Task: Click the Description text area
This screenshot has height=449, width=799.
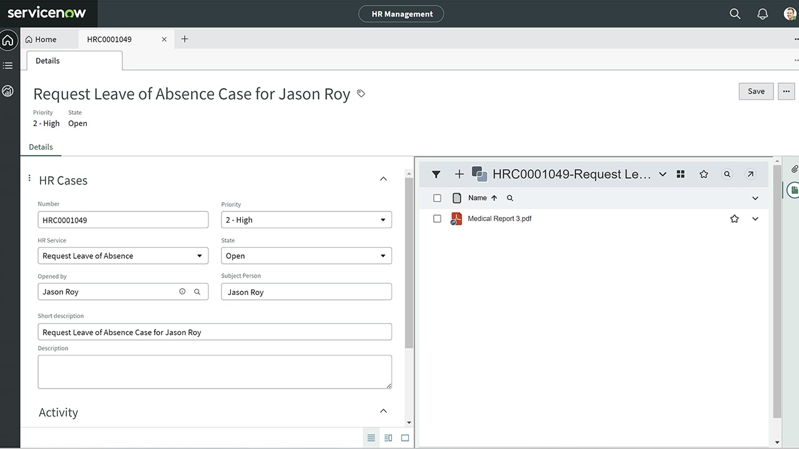Action: point(215,372)
